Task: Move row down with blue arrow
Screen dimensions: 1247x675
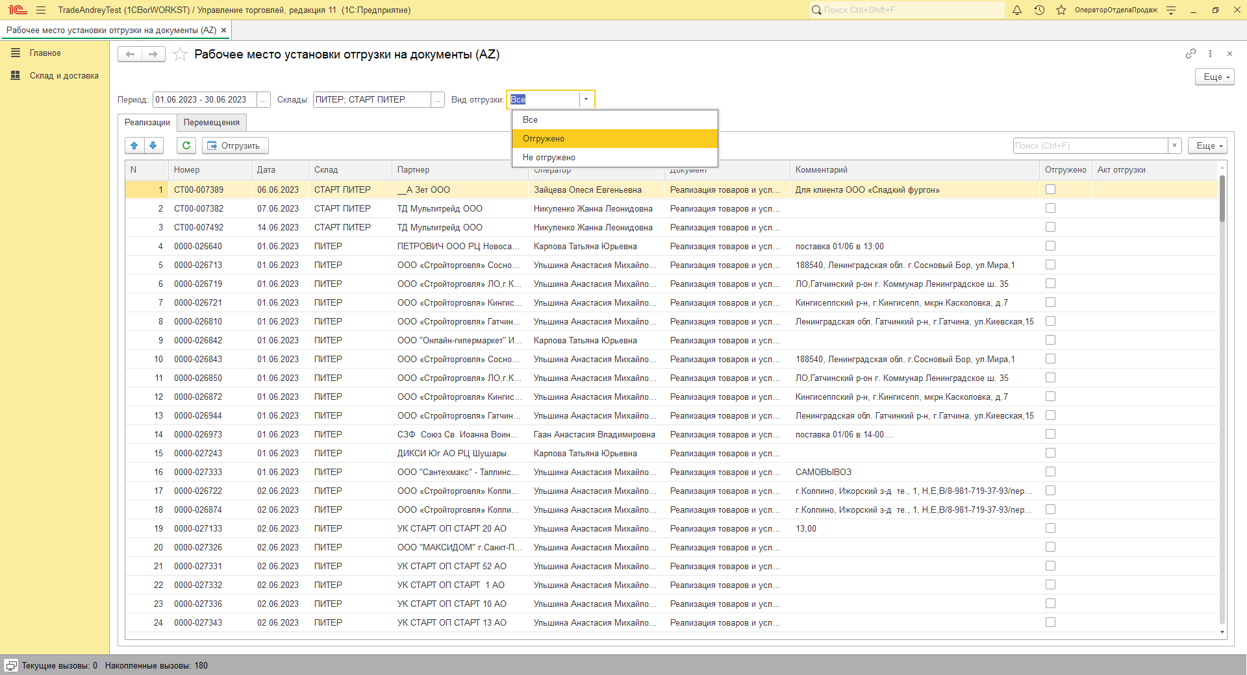Action: 153,145
